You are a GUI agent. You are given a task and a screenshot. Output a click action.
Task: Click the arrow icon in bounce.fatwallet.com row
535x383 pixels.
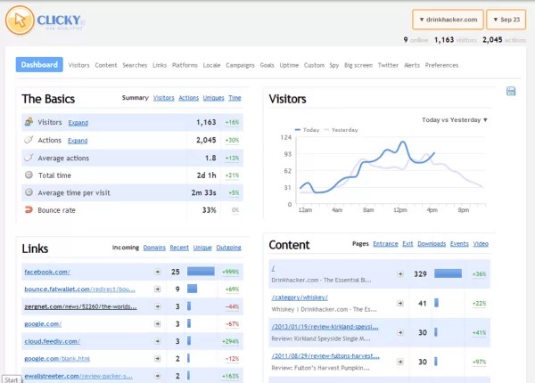(x=157, y=289)
